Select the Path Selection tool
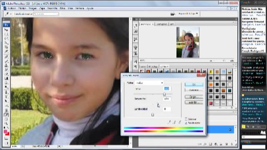The image size is (267, 150). tap(6, 101)
